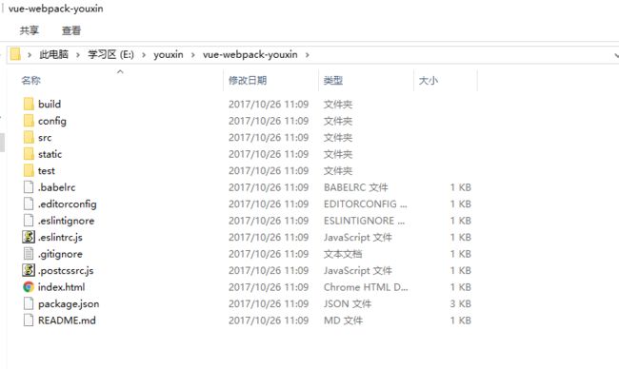Screen dimensions: 619x369
Task: Click the 3 KB size of package.json
Action: 460,303
